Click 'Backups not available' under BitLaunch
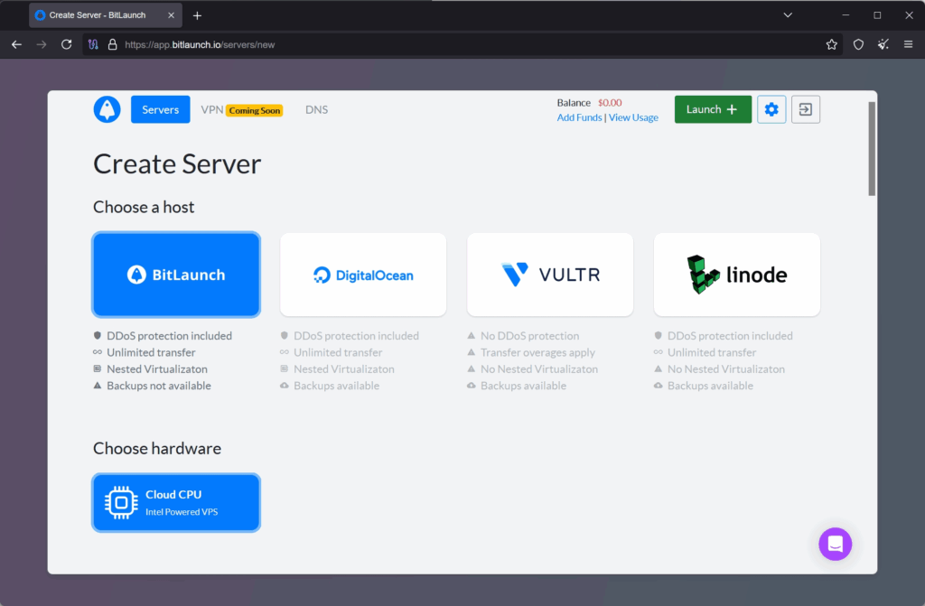Viewport: 925px width, 606px height. point(159,386)
